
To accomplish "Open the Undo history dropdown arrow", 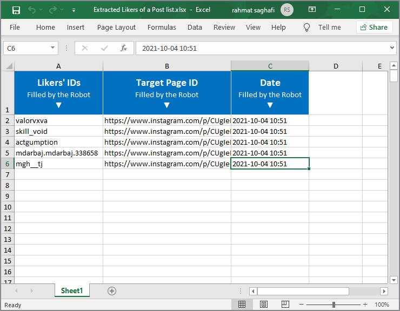I will [x=41, y=10].
